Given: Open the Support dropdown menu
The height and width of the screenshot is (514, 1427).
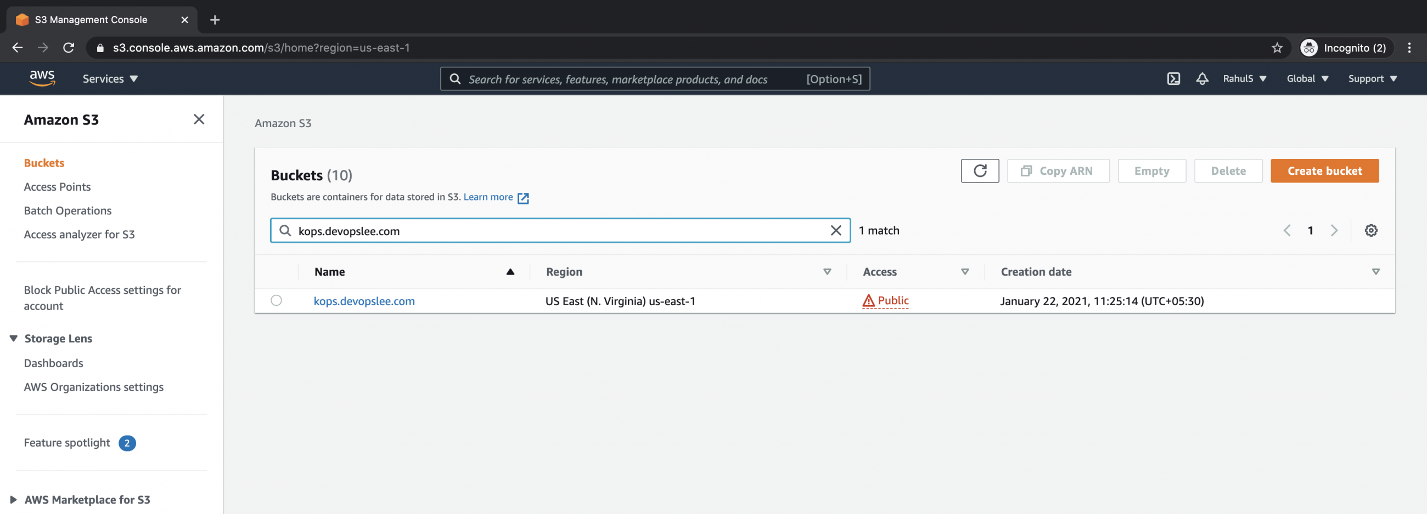Looking at the screenshot, I should [1372, 78].
